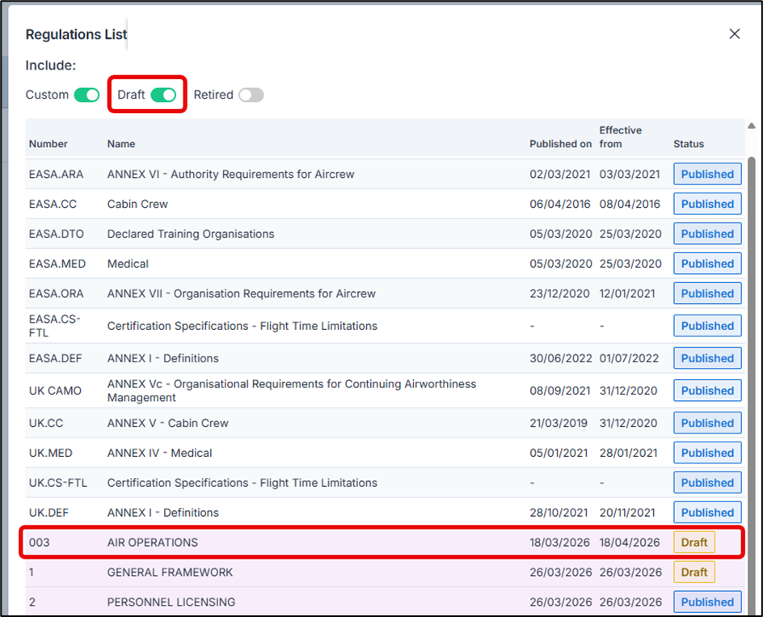The height and width of the screenshot is (617, 763).
Task: Click the Number column header
Action: [x=48, y=144]
